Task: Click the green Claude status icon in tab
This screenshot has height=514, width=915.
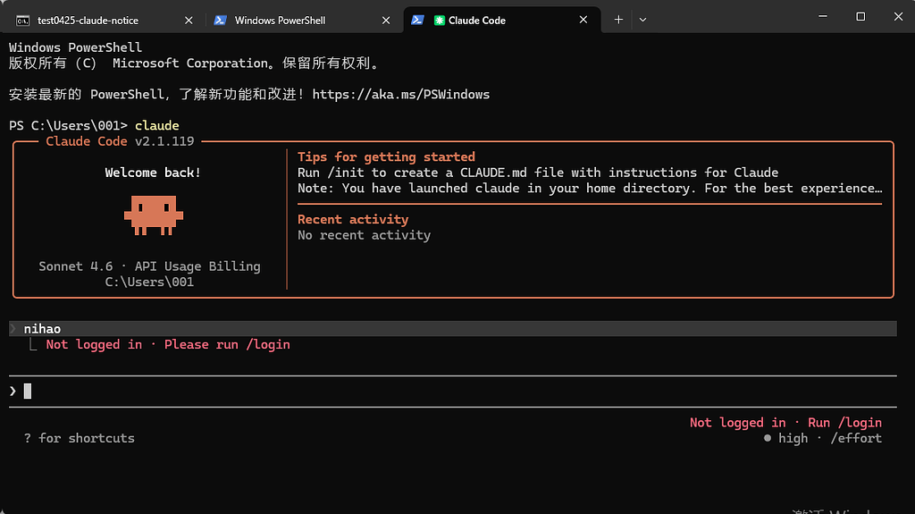Action: tap(440, 21)
